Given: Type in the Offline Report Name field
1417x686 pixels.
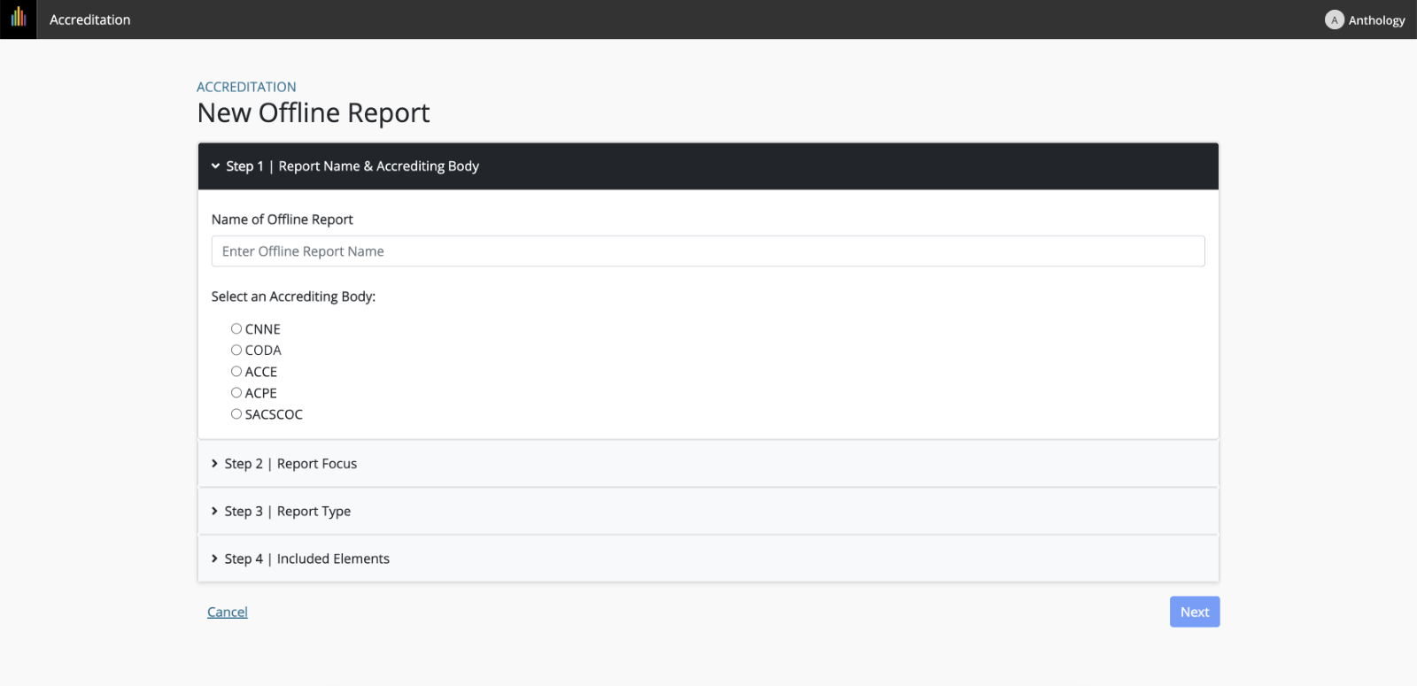Looking at the screenshot, I should (x=708, y=251).
